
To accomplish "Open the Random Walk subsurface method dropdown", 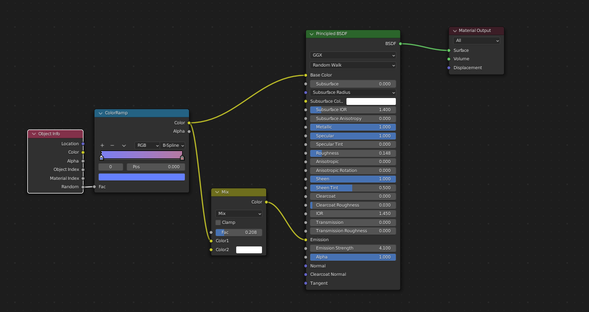I will 353,65.
